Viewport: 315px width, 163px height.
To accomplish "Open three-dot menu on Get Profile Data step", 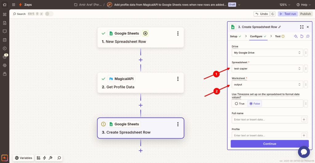I will 178,79.
